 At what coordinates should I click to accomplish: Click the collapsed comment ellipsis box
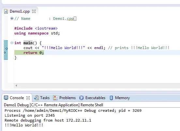[75, 19]
